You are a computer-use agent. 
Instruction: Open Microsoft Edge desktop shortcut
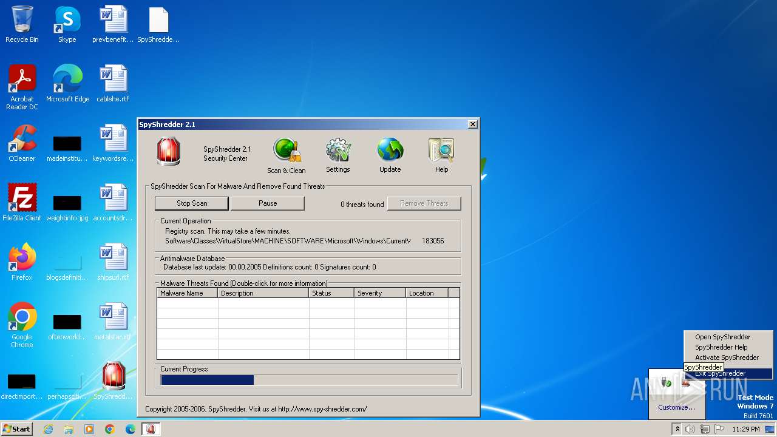tap(67, 84)
